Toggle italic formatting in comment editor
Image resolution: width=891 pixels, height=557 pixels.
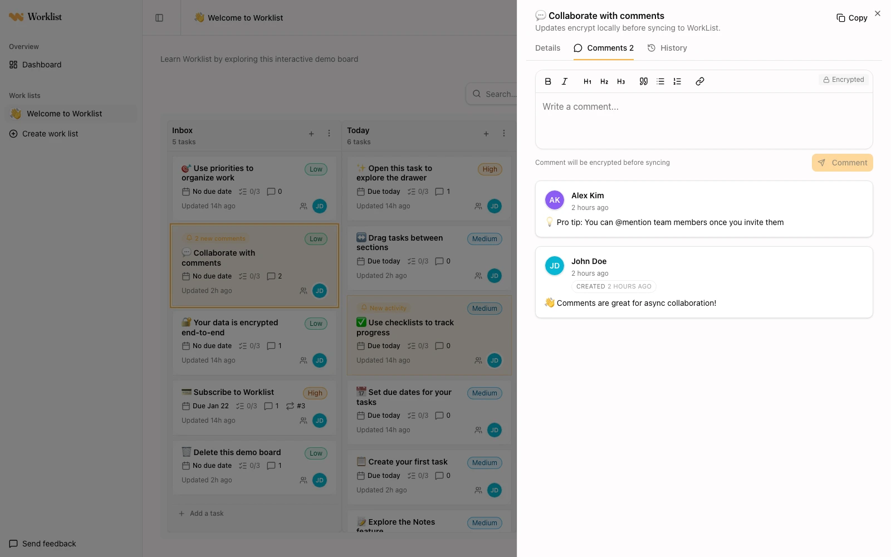tap(565, 81)
